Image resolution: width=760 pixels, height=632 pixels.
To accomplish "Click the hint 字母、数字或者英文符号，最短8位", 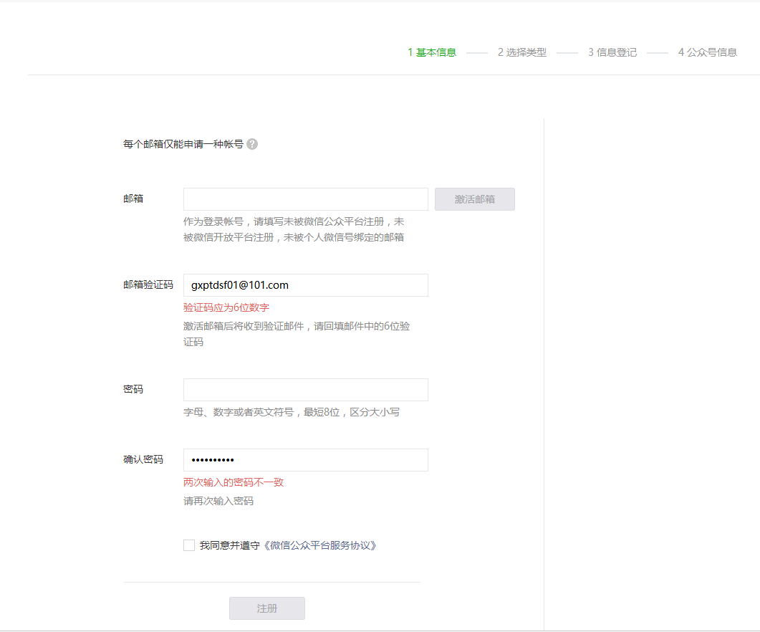I will [x=292, y=412].
